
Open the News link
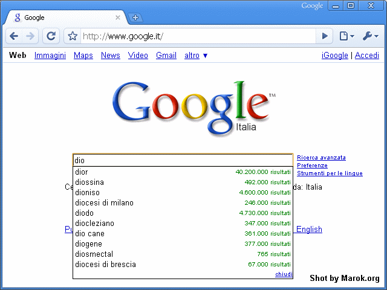click(110, 55)
